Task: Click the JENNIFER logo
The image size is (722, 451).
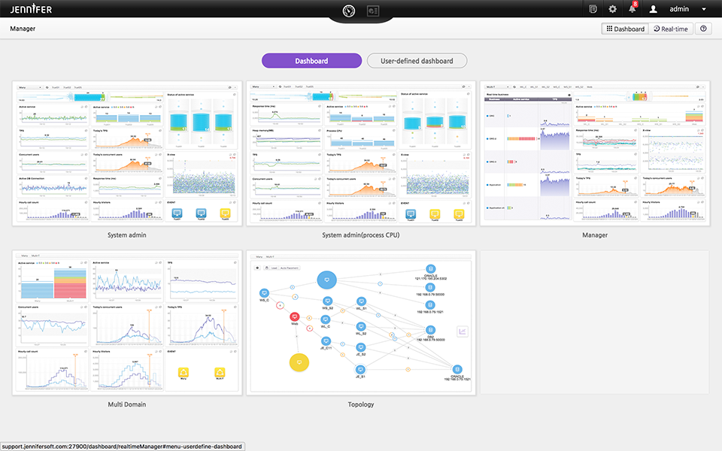Action: click(31, 9)
